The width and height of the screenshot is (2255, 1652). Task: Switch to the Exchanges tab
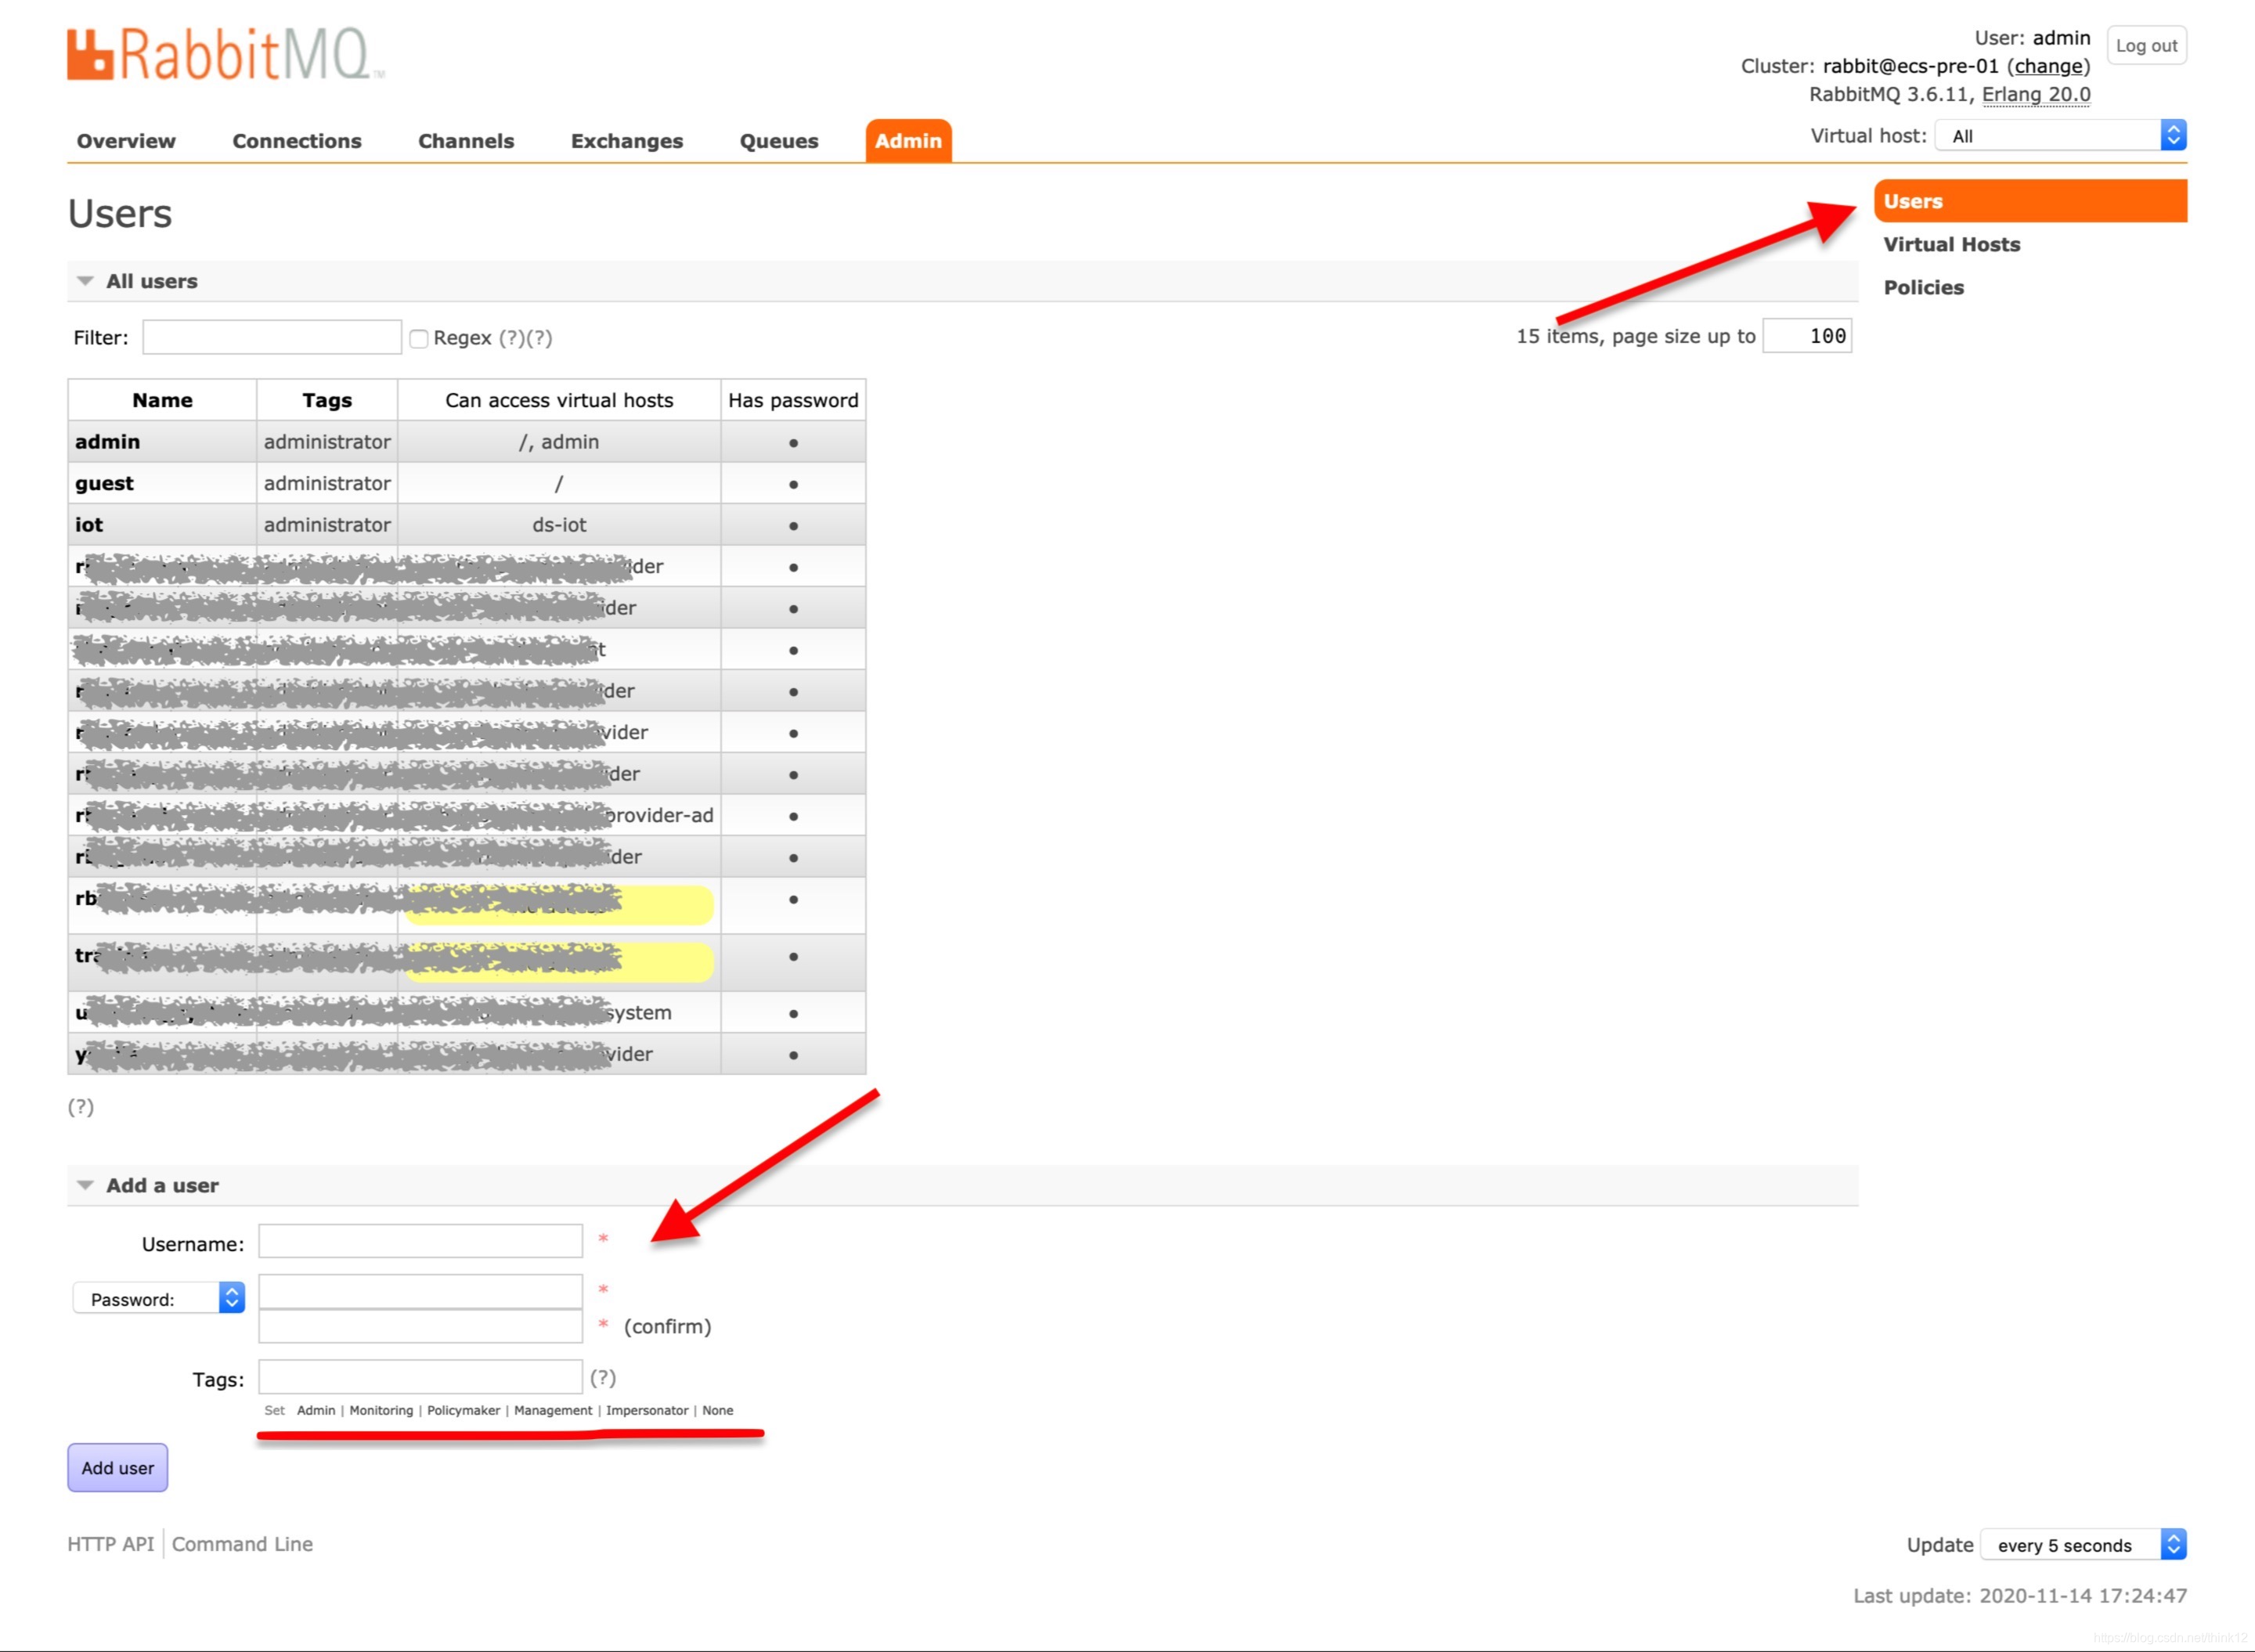click(x=626, y=141)
